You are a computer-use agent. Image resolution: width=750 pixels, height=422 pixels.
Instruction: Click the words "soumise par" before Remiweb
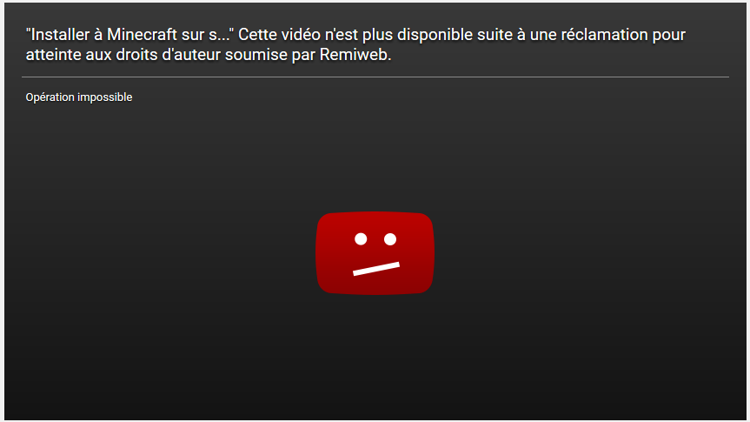click(270, 55)
